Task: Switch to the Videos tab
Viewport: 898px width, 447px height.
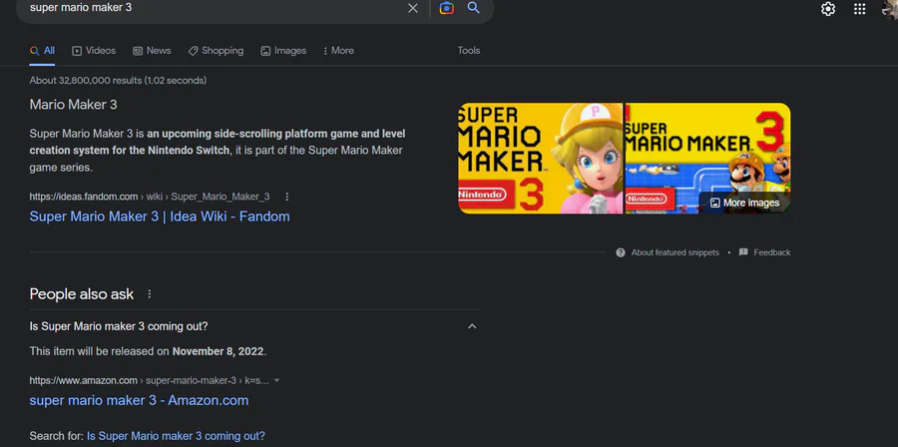Action: click(94, 50)
